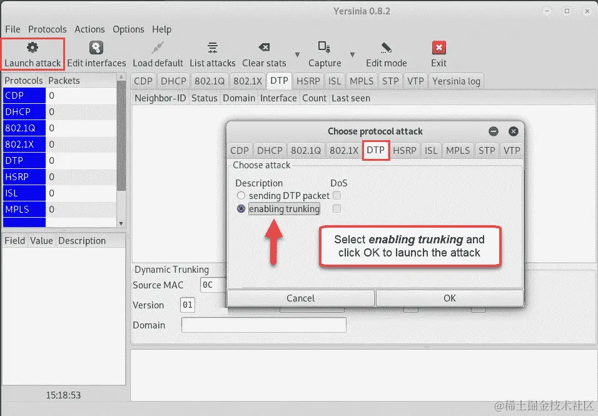Select the HSRP row in protocols list
The image size is (598, 416).
click(59, 177)
